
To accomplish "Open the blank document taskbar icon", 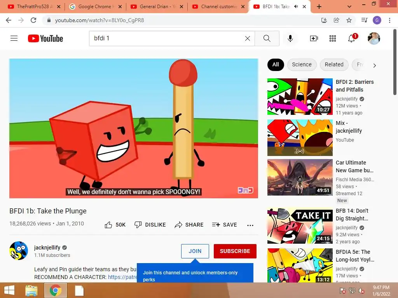I will click(79, 290).
